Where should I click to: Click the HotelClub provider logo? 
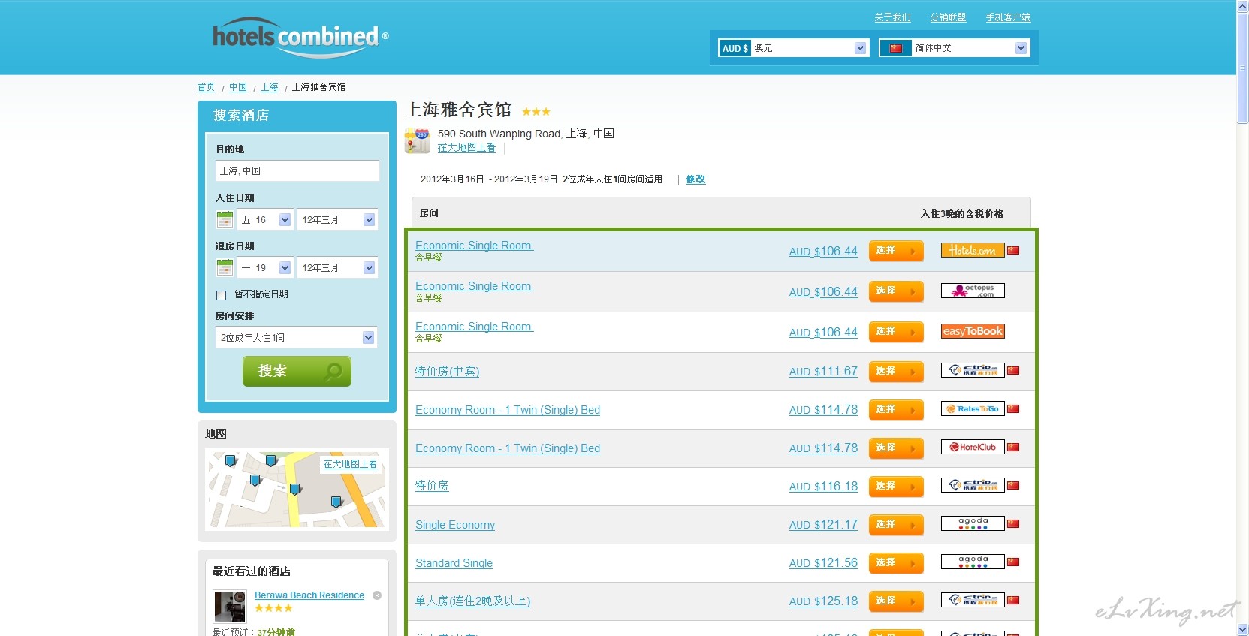973,448
